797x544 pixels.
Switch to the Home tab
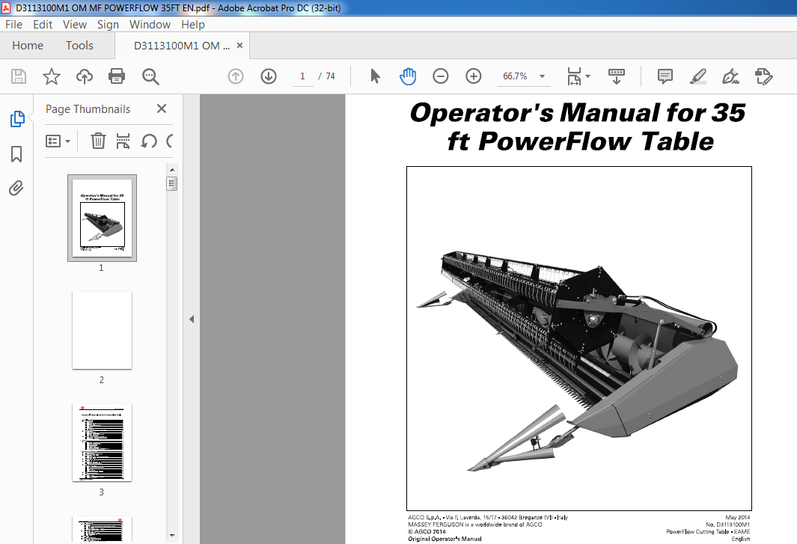(28, 46)
